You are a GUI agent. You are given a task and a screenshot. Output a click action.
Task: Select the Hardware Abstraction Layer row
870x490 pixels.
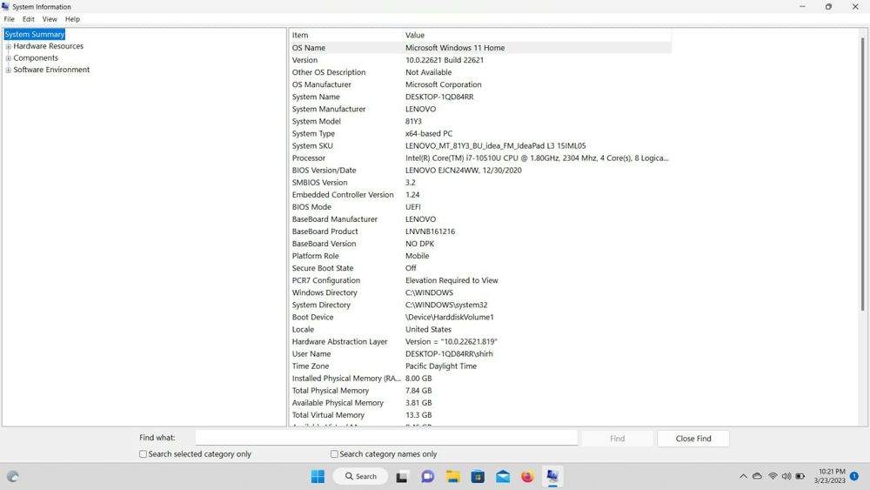coord(480,341)
